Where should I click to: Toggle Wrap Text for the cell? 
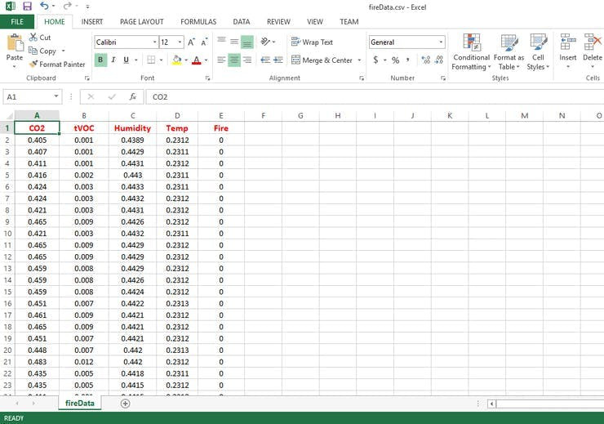312,42
